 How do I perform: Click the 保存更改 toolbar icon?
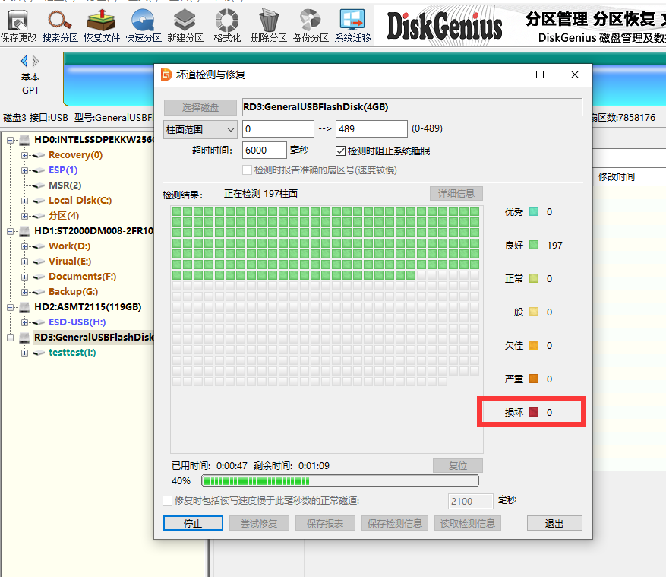(x=18, y=25)
